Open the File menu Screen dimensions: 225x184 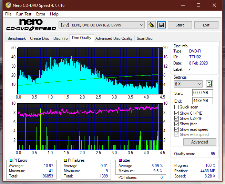click(x=8, y=14)
